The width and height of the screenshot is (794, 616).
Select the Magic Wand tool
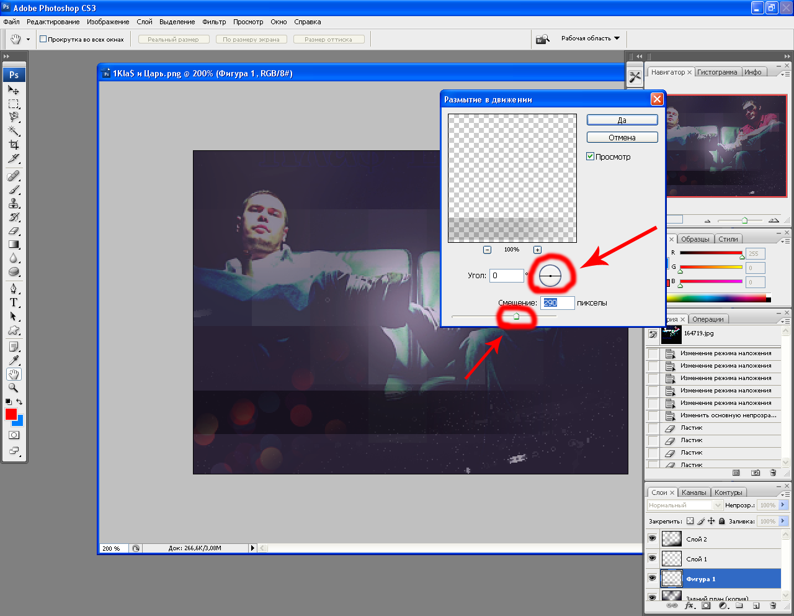(14, 130)
